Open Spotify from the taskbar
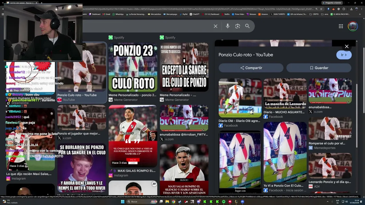The width and height of the screenshot is (365, 205). pos(224,202)
